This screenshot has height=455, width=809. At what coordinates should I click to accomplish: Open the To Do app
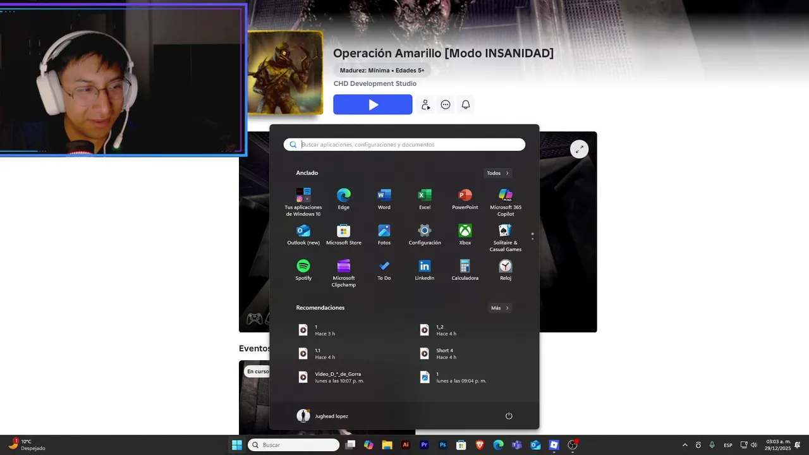click(384, 270)
